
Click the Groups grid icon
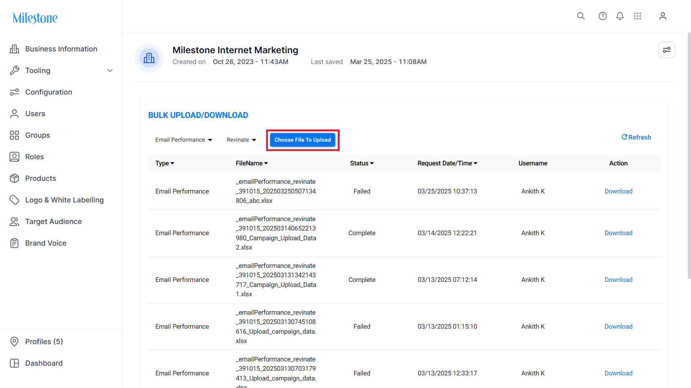click(14, 135)
